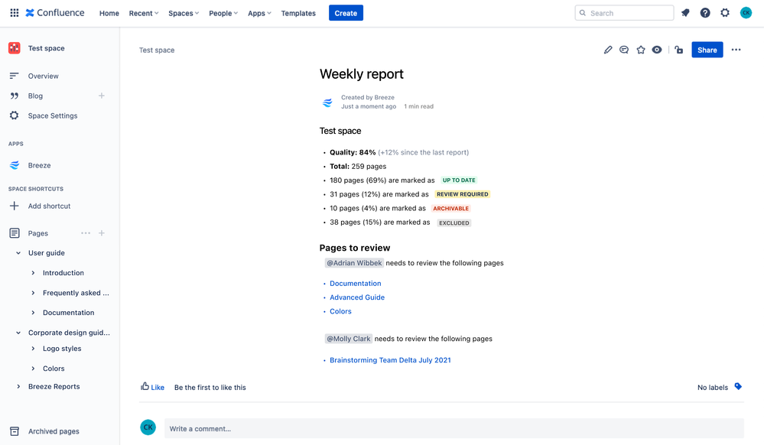The height and width of the screenshot is (445, 764).
Task: Open the Spaces dropdown
Action: point(184,13)
